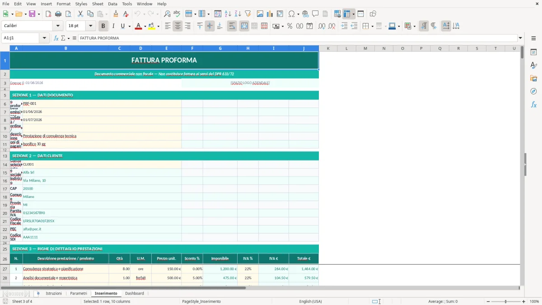The width and height of the screenshot is (542, 305).
Task: Open Conditional Formatting dropdown arrow
Action: click(x=414, y=26)
